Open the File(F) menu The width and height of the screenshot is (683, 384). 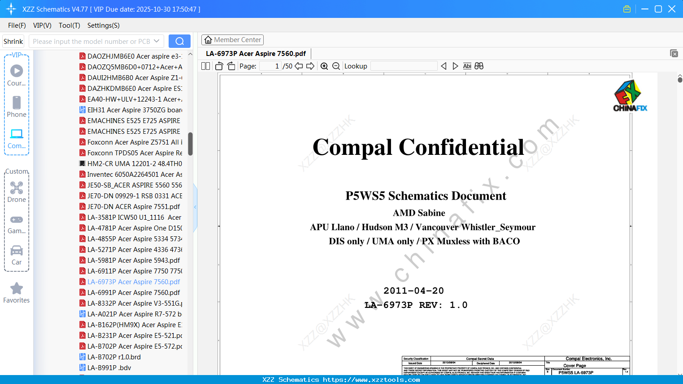pos(17,26)
